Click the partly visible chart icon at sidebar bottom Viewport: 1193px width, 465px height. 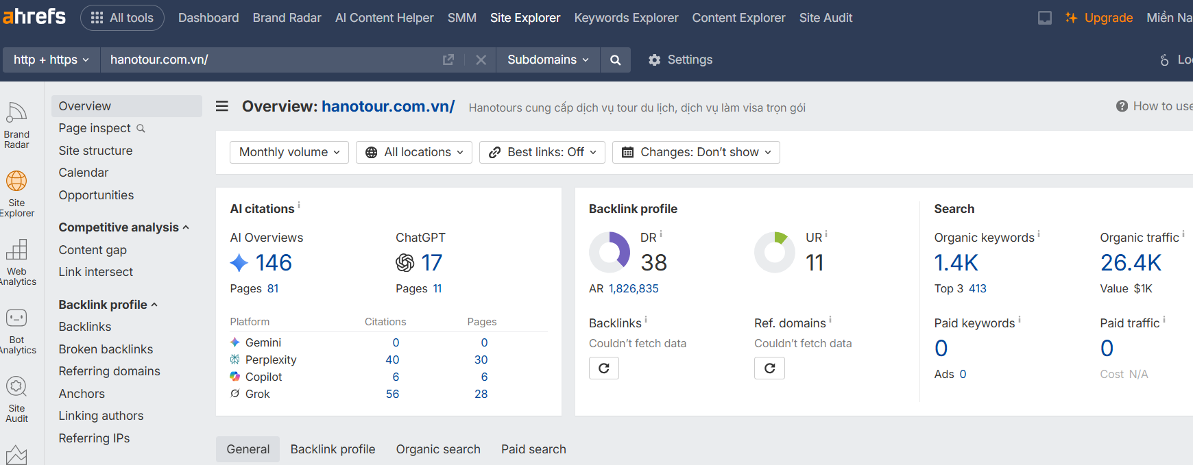[x=16, y=455]
